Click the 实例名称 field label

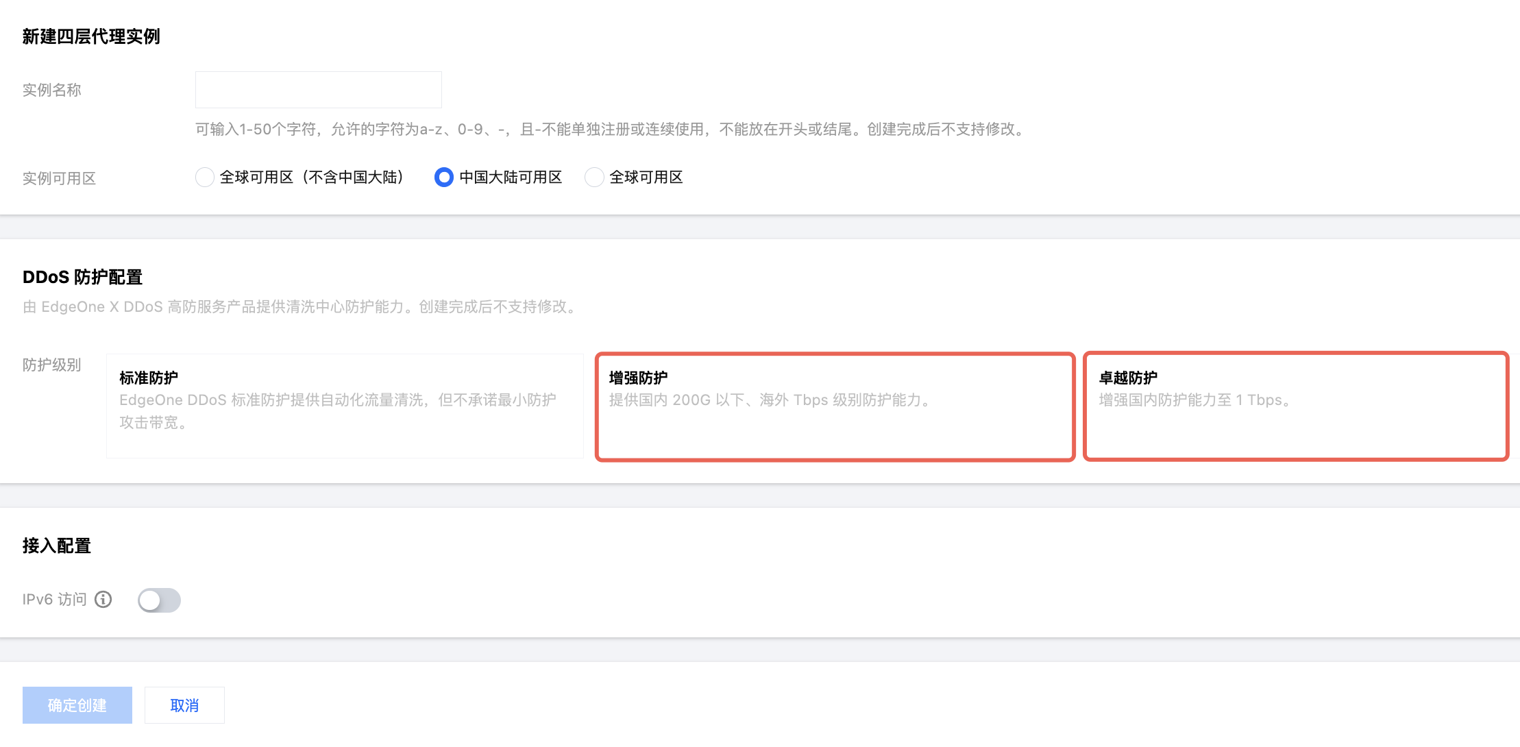tap(52, 90)
